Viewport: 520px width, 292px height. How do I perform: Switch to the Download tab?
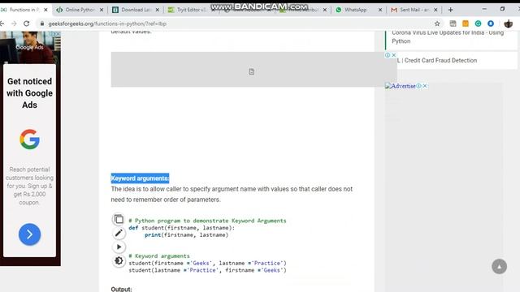tap(136, 10)
